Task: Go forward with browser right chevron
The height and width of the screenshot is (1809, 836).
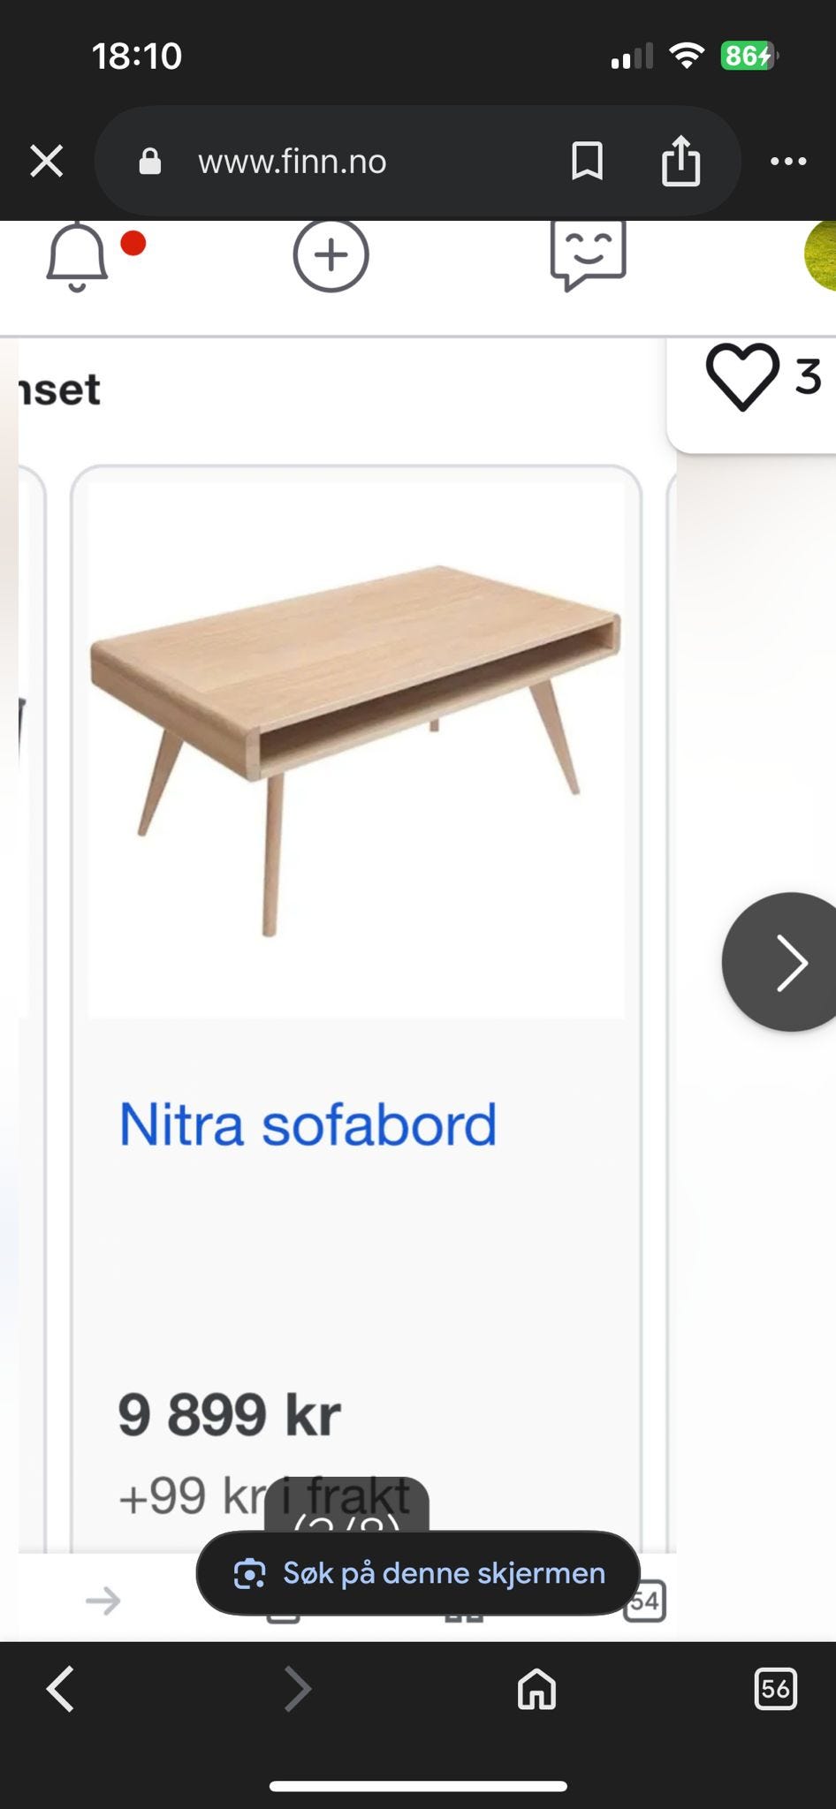Action: click(x=298, y=1689)
